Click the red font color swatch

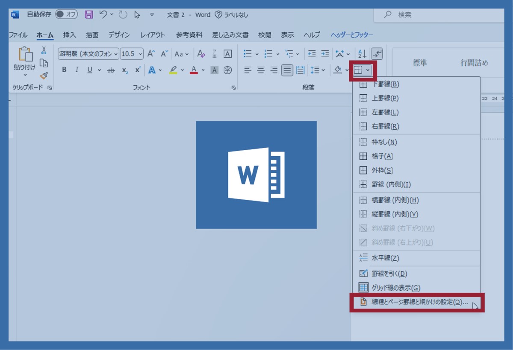[x=194, y=70]
